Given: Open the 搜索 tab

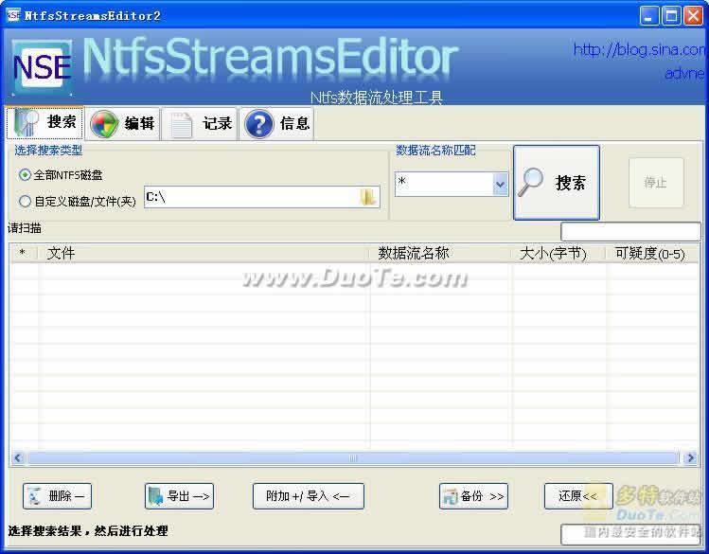Looking at the screenshot, I should point(44,122).
